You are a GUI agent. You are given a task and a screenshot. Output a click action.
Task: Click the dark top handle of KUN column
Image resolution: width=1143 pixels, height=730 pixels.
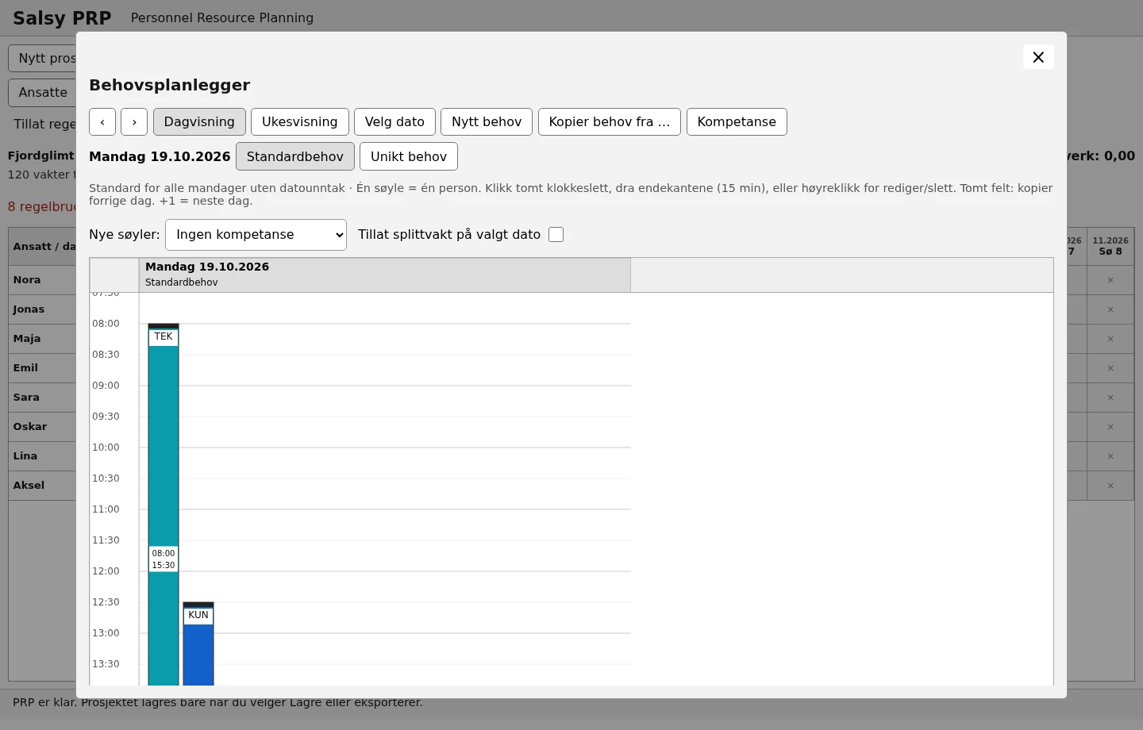point(198,605)
